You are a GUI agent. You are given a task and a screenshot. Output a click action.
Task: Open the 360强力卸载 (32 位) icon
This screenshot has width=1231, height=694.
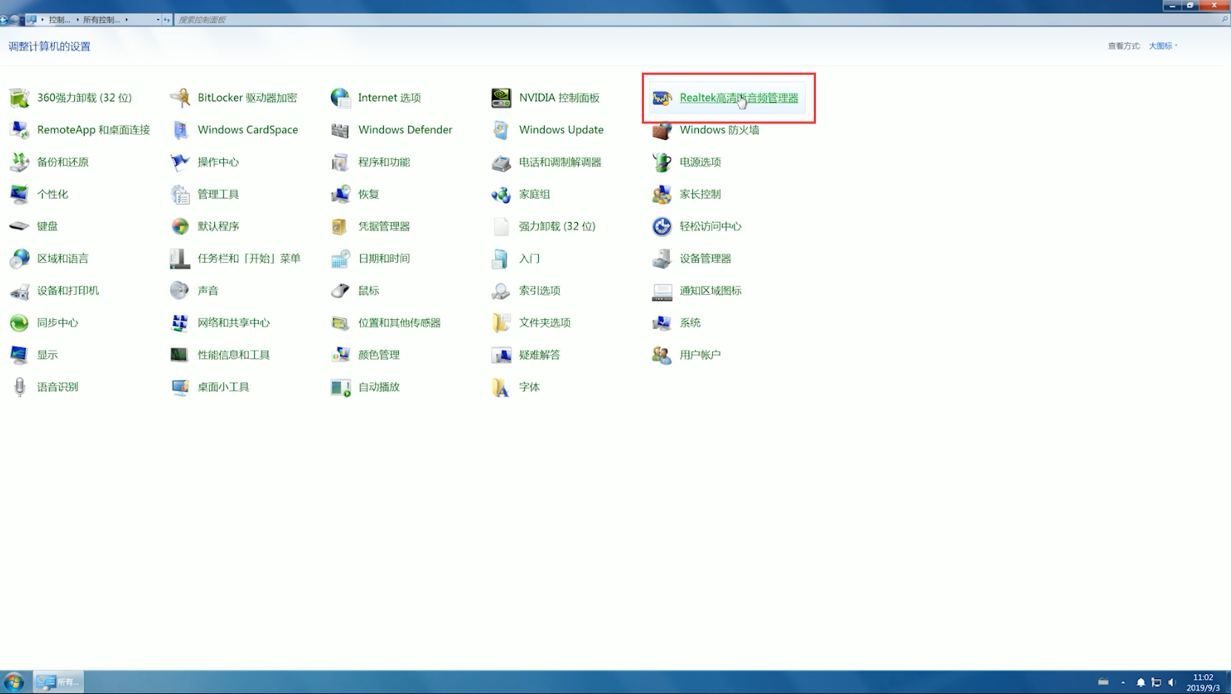(x=19, y=98)
